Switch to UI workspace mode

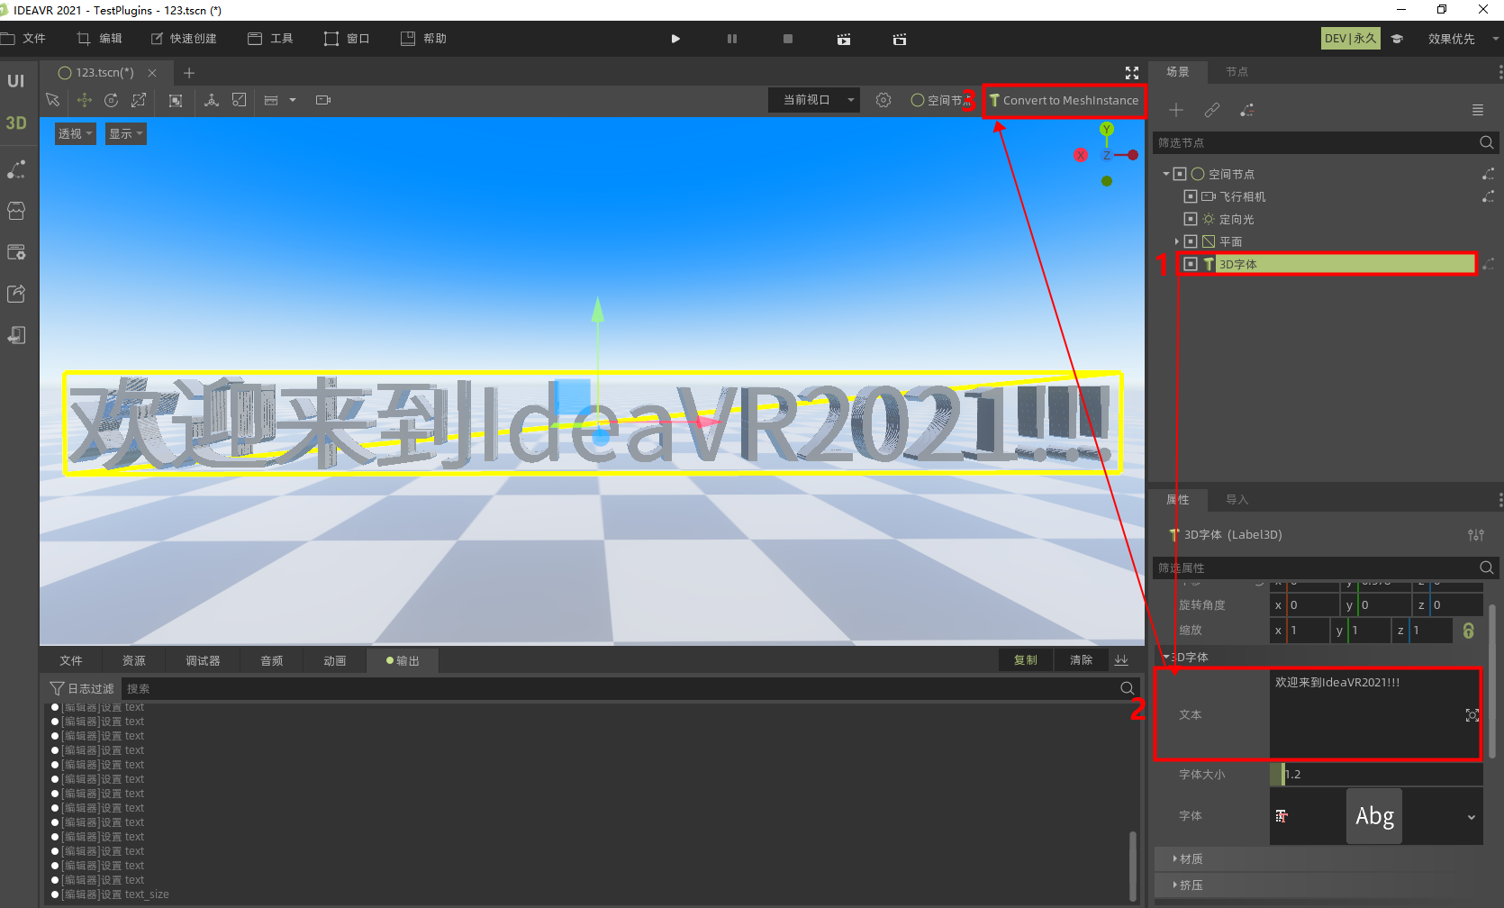(16, 81)
